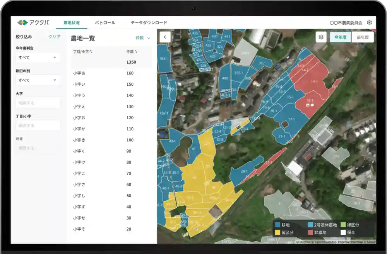Open the データダウンロード tab

[149, 23]
